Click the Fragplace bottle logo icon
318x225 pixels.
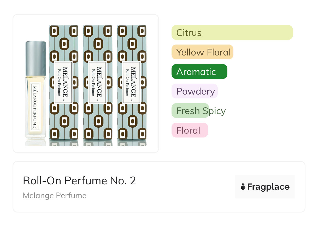coord(243,187)
